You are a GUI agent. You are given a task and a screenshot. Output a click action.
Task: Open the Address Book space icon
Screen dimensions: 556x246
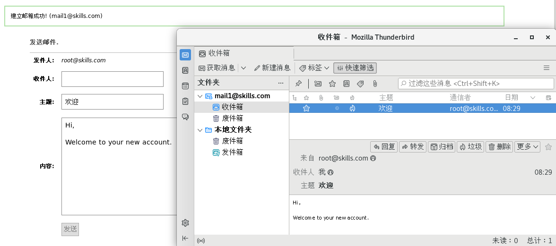click(x=185, y=70)
